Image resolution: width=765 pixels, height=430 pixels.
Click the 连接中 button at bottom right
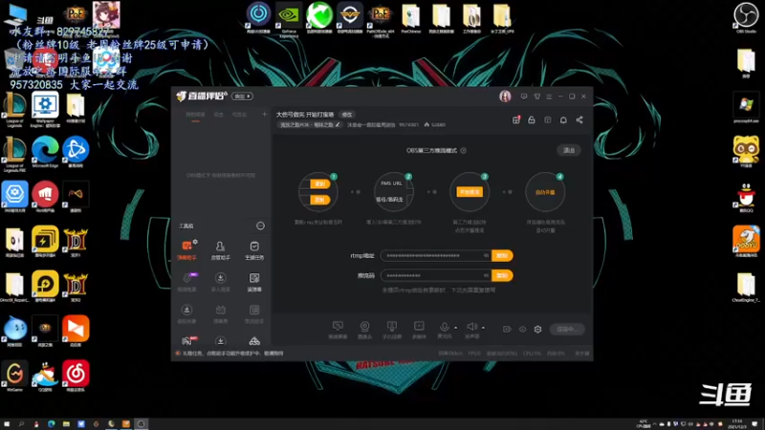566,329
